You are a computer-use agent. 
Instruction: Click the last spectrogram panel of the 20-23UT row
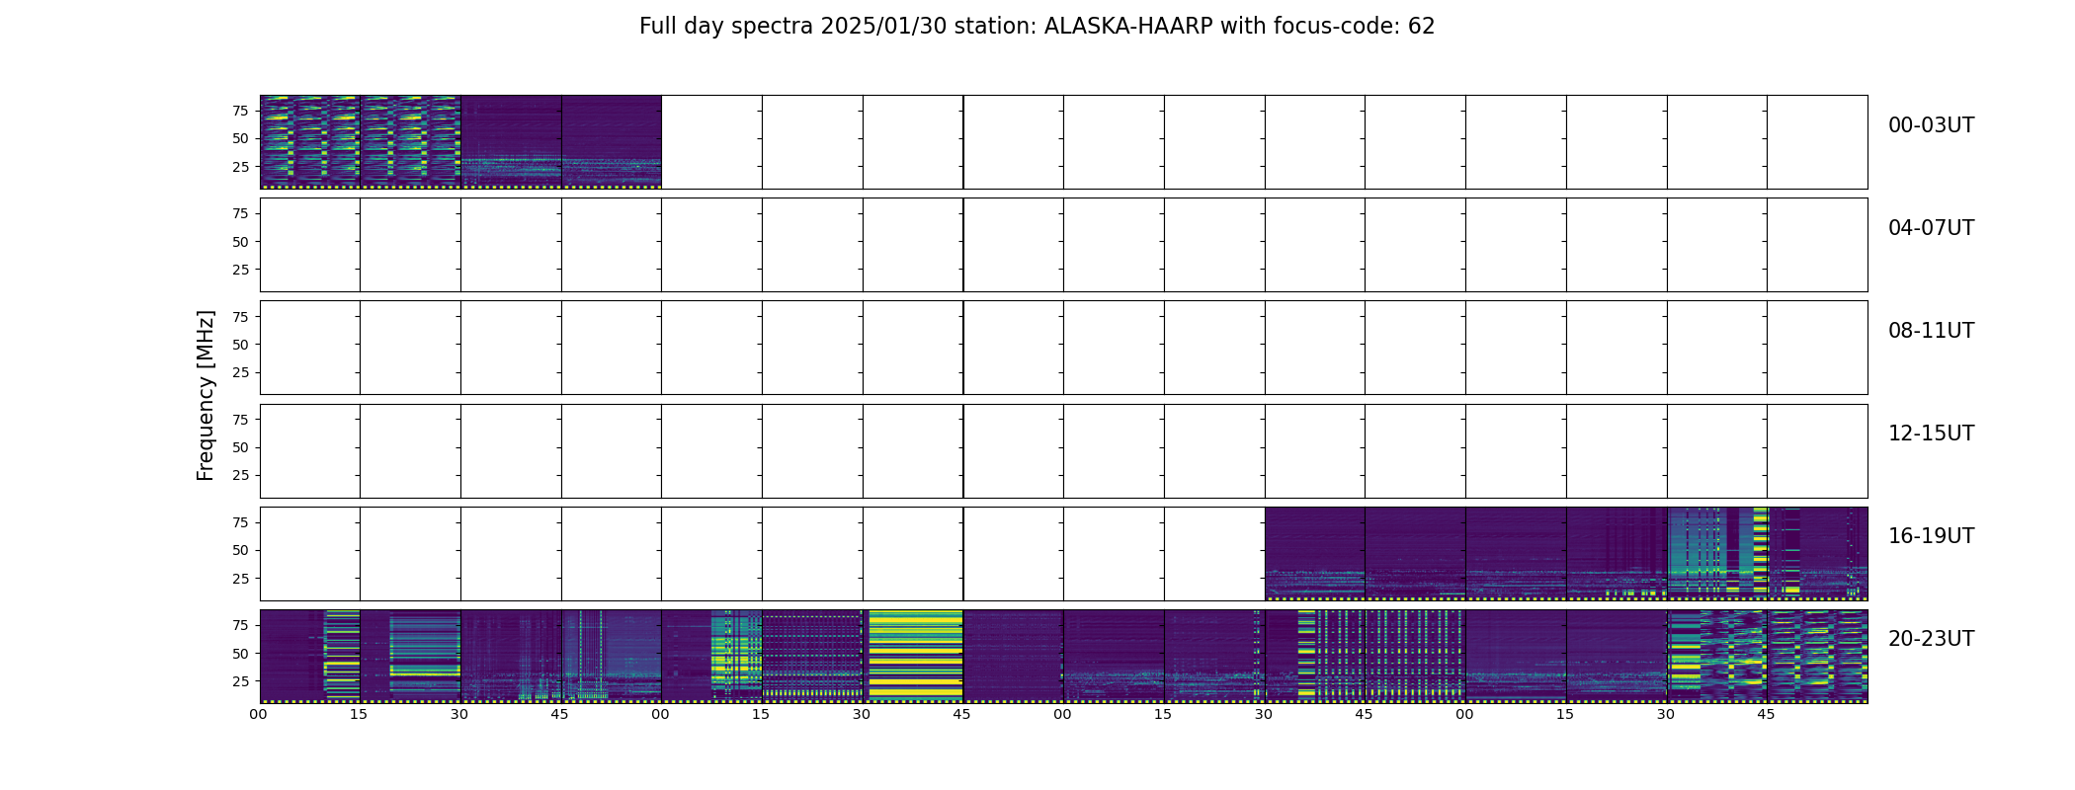[1817, 656]
